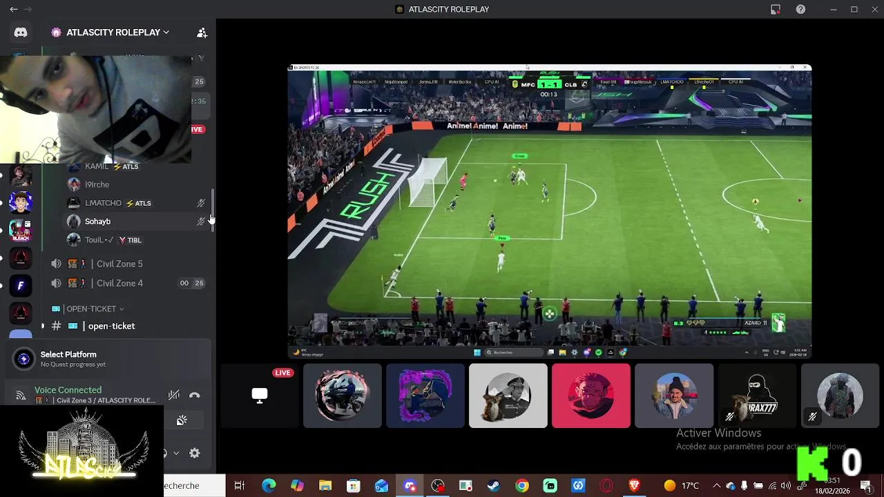
Task: Open Discord direct messages home icon
Action: coord(21,32)
